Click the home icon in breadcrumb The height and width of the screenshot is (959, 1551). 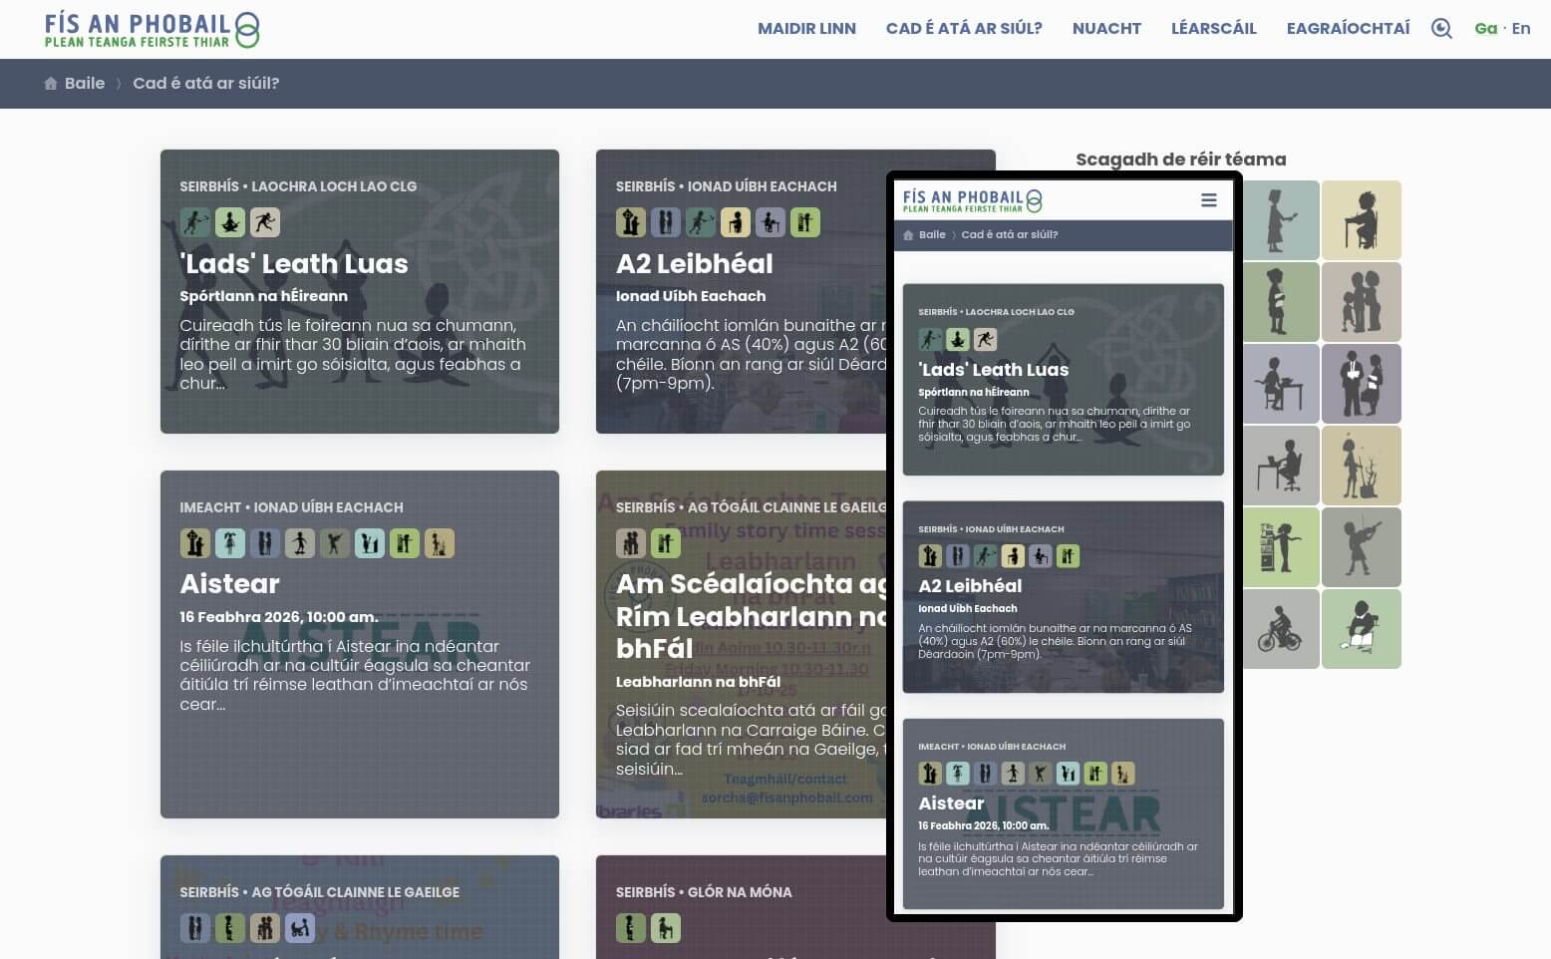click(x=51, y=84)
